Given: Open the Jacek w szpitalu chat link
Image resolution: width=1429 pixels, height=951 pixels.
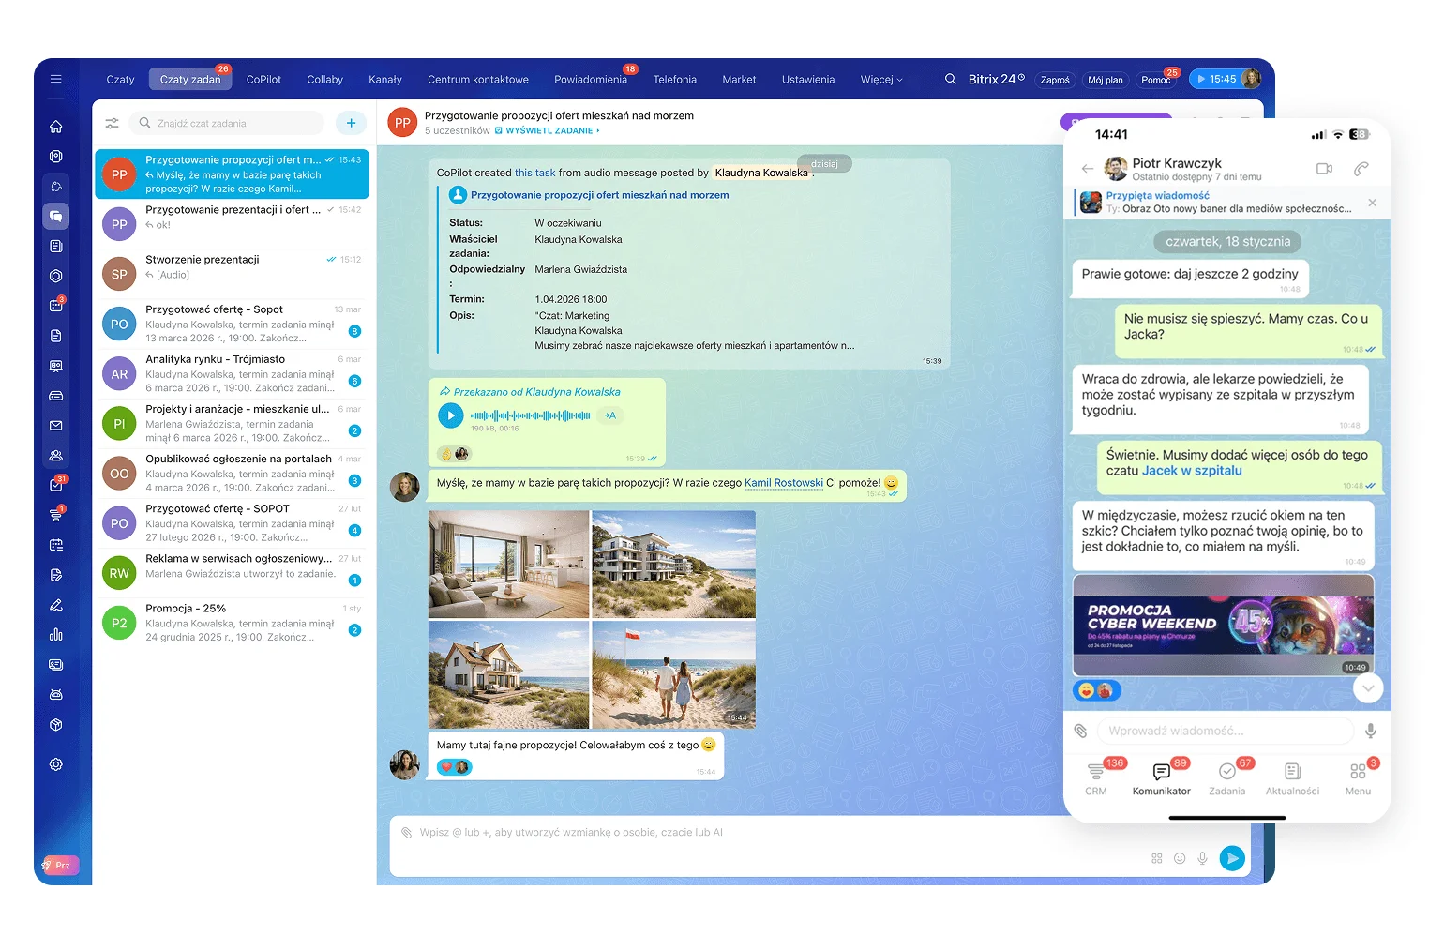Looking at the screenshot, I should click(x=1192, y=471).
